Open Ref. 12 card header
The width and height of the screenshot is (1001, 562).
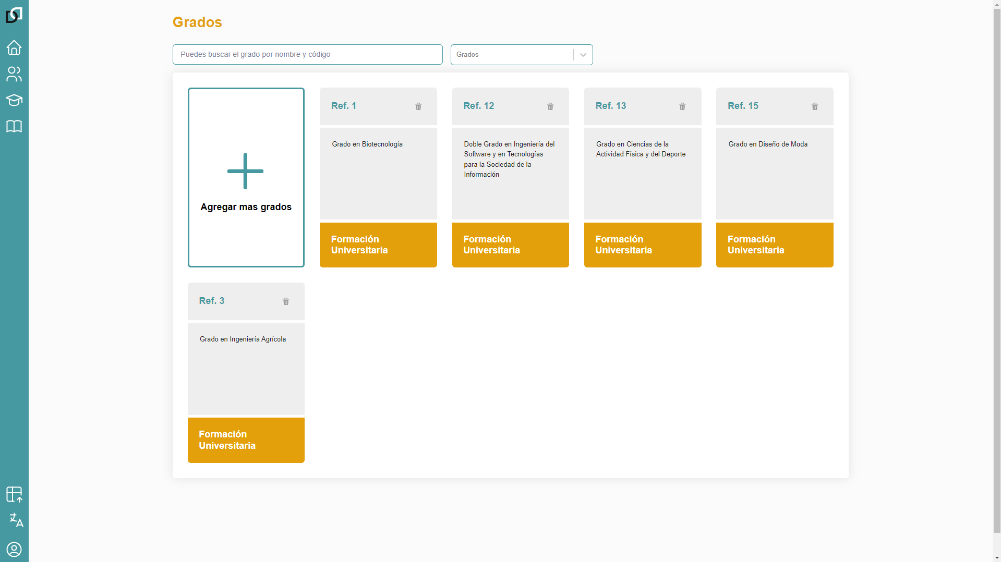pyautogui.click(x=511, y=106)
